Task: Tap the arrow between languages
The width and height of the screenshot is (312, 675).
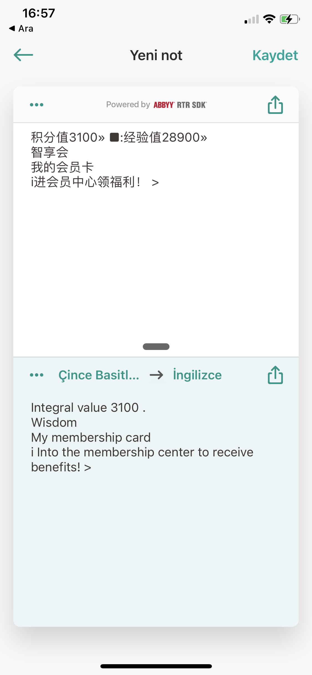Action: pos(156,375)
